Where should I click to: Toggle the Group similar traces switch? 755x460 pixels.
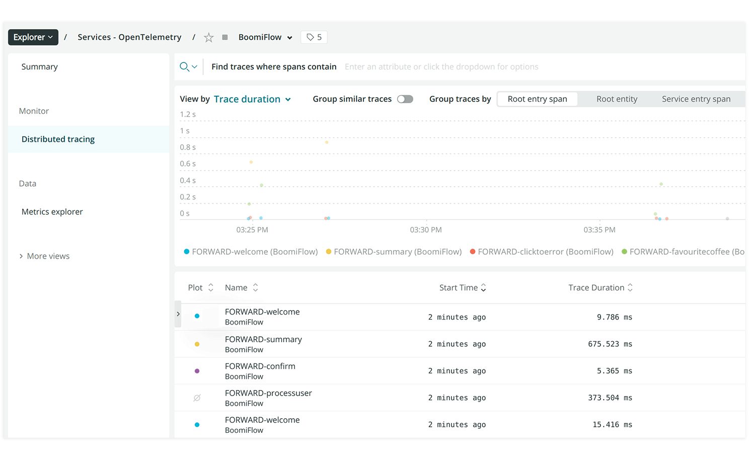click(405, 99)
